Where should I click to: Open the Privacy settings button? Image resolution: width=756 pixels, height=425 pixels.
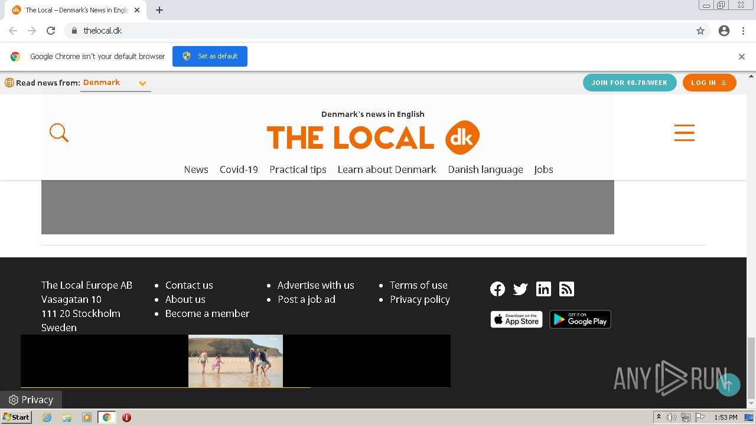coord(31,400)
